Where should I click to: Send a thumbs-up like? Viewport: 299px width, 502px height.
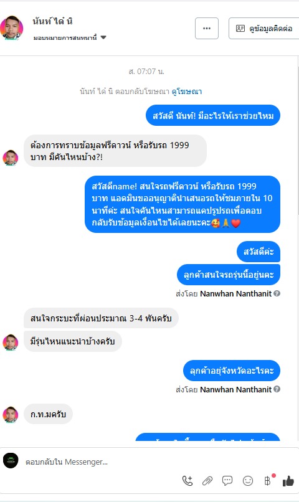pyautogui.click(x=288, y=481)
